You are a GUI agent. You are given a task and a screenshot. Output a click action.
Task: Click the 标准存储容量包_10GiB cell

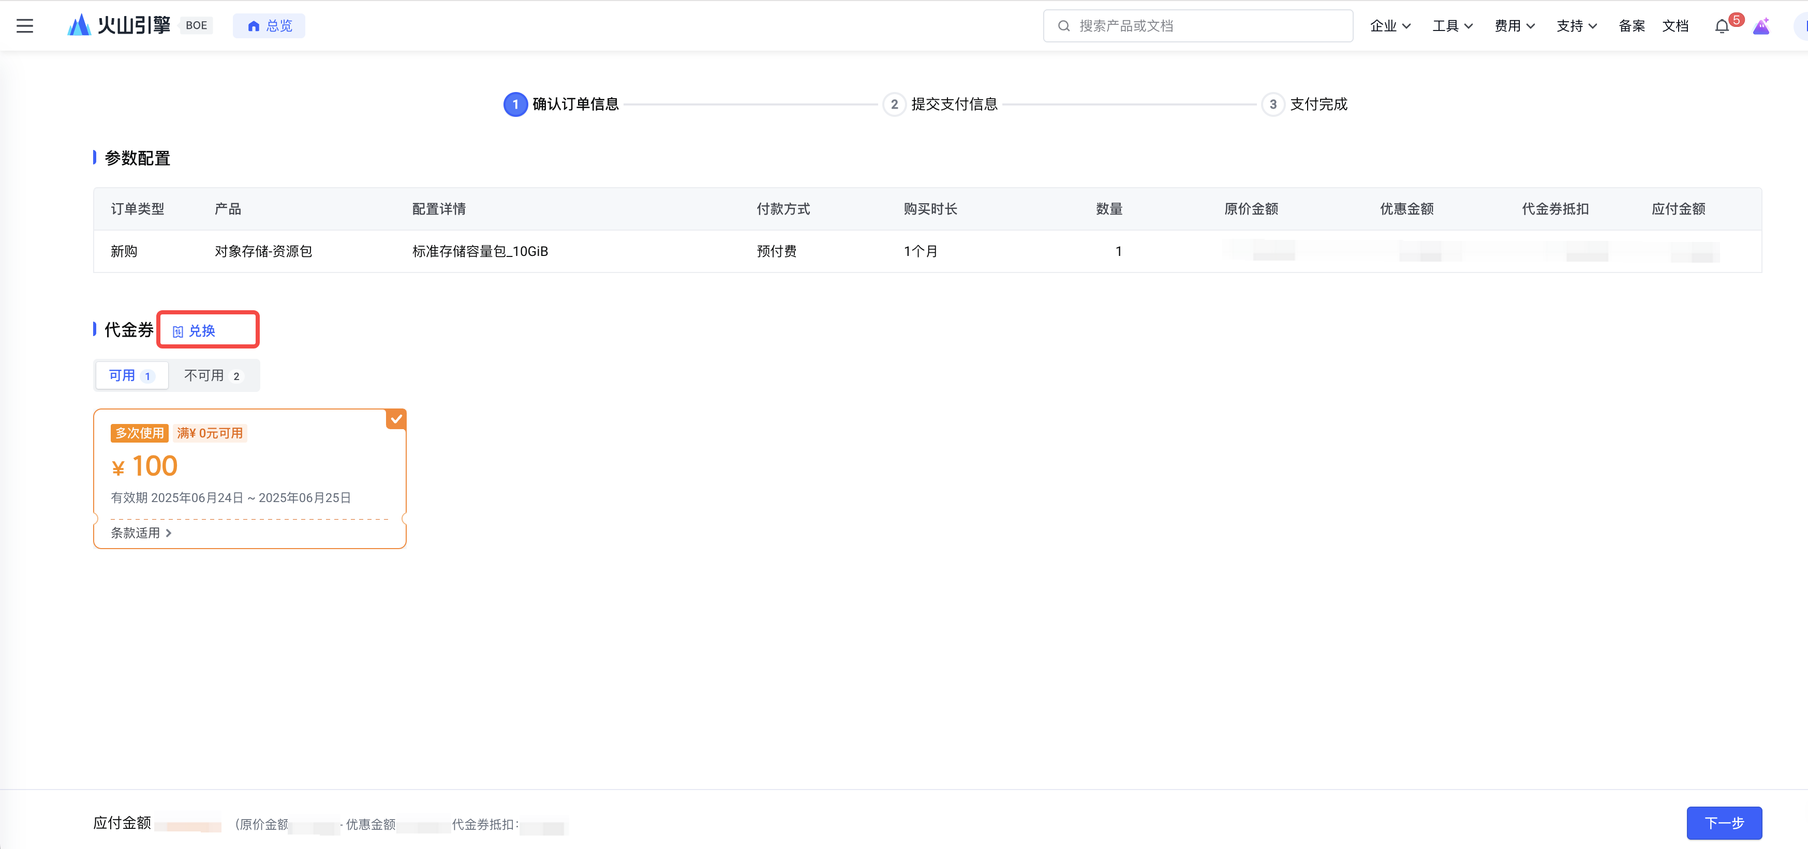480,251
